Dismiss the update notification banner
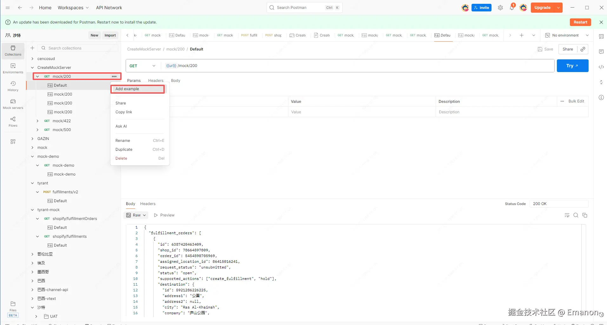Screen dimensions: 607x325 [x=601, y=22]
